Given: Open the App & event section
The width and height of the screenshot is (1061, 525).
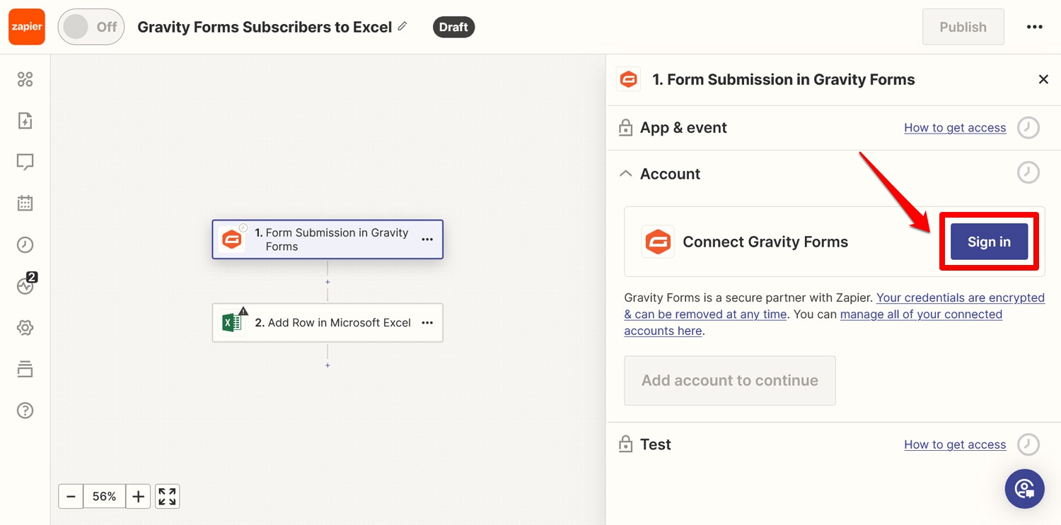Looking at the screenshot, I should click(x=683, y=128).
